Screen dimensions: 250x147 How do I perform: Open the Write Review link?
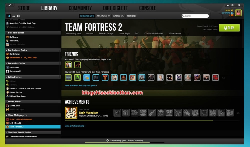tap(175, 33)
